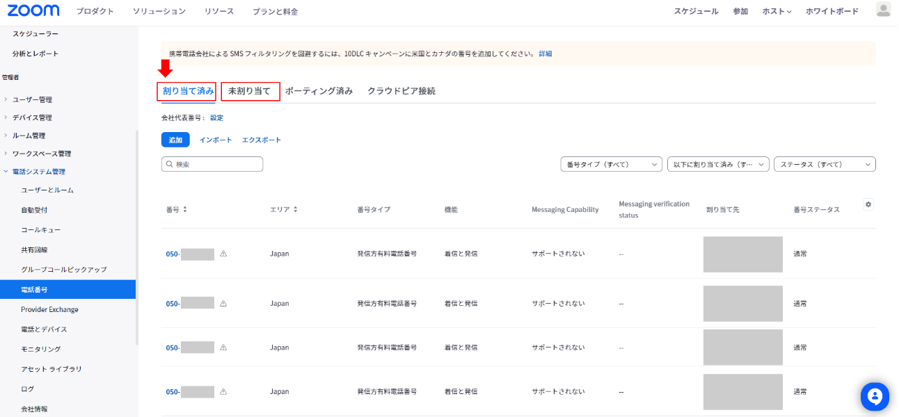899x417 pixels.
Task: Sort by エリア column arrows
Action: pos(296,209)
